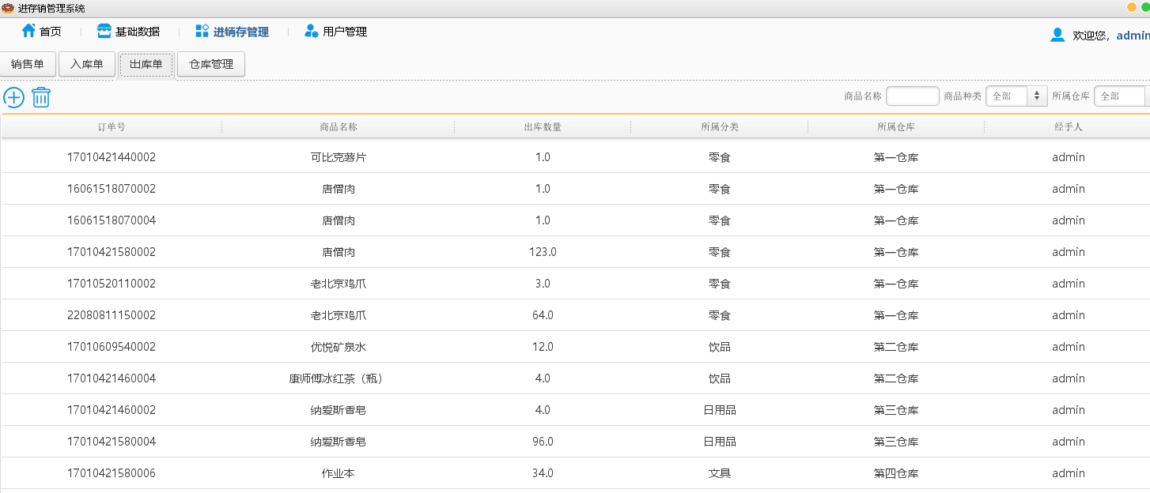Click inside the 商品名称 search field
This screenshot has height=493, width=1150.
[x=912, y=96]
